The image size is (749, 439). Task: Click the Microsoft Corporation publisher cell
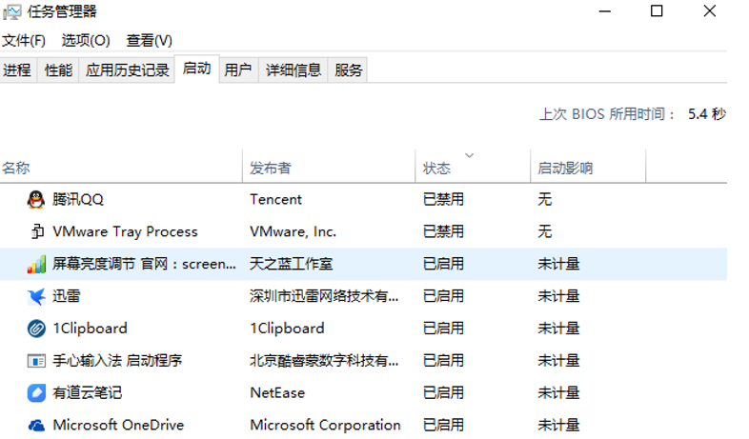[x=325, y=425]
